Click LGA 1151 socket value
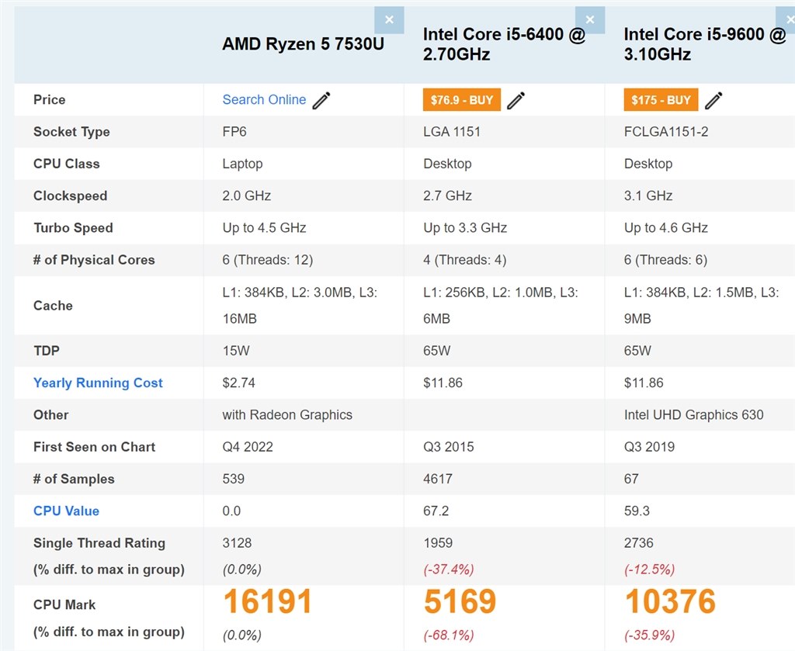 click(452, 132)
